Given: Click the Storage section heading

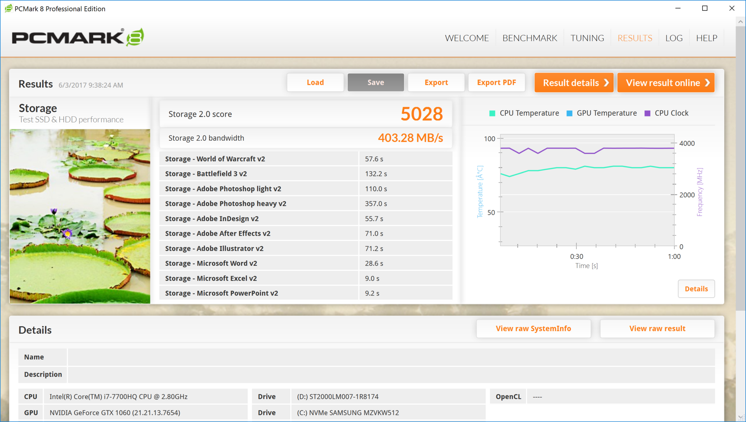Looking at the screenshot, I should [38, 108].
